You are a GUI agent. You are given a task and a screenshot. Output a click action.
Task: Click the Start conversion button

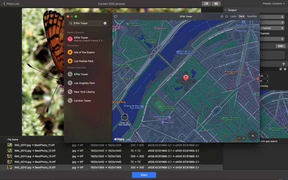[x=144, y=175]
